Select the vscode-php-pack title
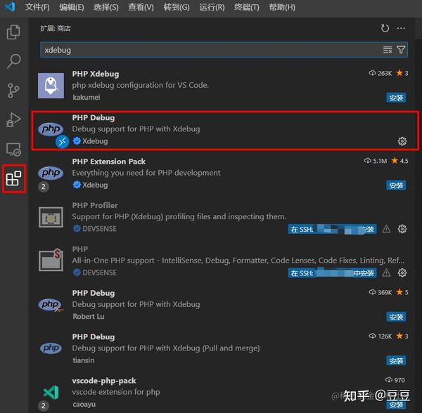 tap(104, 381)
